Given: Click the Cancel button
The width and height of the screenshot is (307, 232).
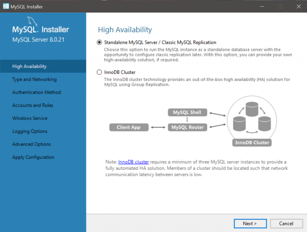Looking at the screenshot, I should point(286,223).
